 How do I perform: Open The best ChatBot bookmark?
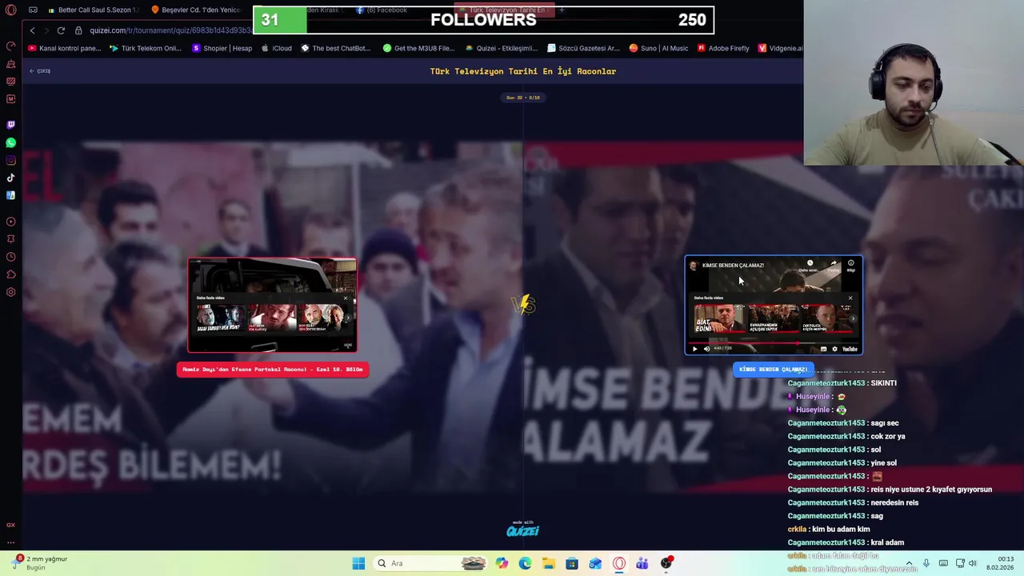pyautogui.click(x=336, y=48)
